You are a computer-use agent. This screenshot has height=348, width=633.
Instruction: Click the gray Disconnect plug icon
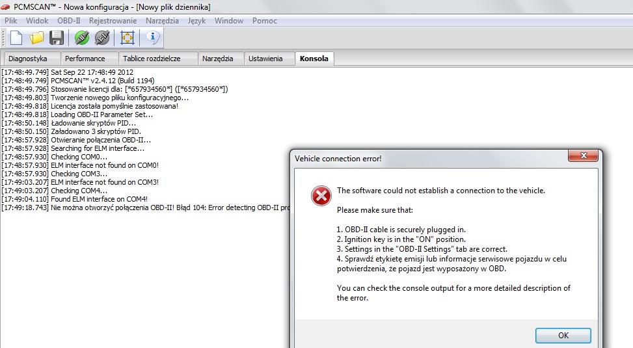pyautogui.click(x=102, y=38)
